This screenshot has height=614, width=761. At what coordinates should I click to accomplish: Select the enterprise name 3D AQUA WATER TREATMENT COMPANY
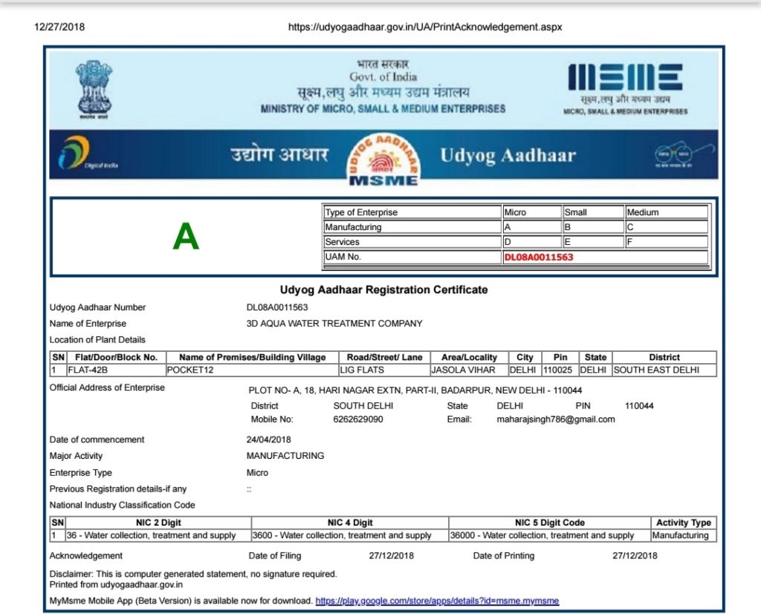pyautogui.click(x=334, y=324)
